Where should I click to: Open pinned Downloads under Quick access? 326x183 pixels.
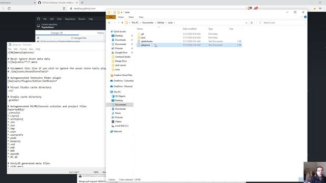120,40
